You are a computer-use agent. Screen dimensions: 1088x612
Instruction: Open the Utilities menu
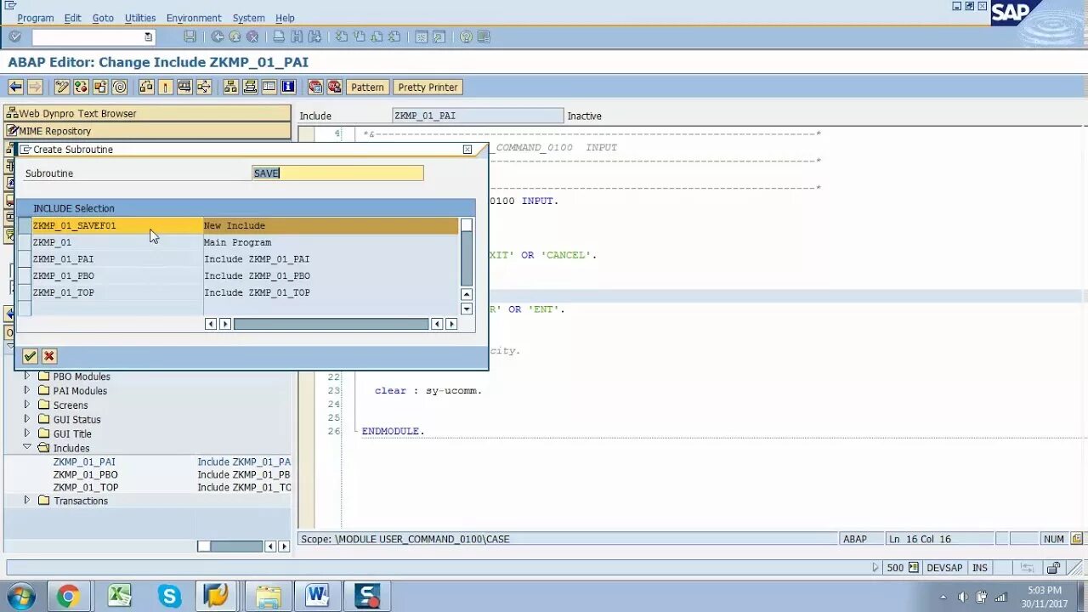tap(140, 18)
